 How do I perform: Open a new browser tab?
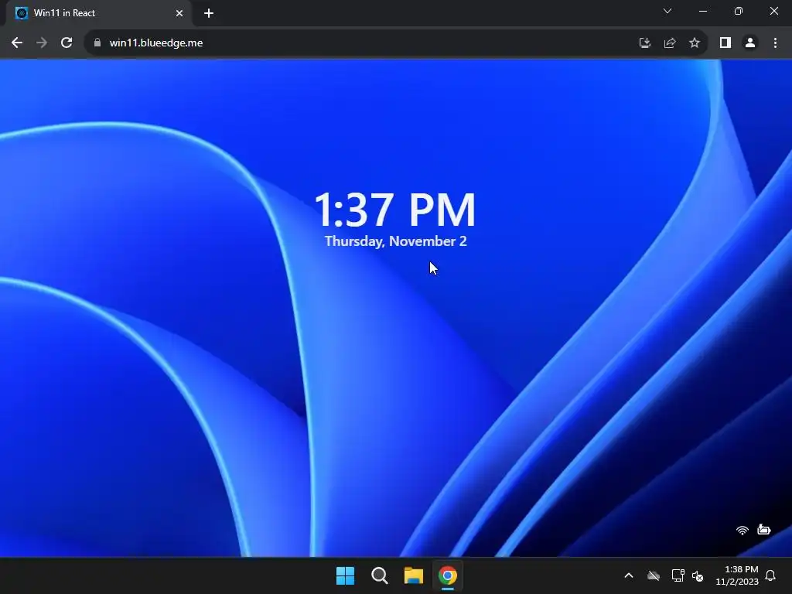click(x=209, y=13)
